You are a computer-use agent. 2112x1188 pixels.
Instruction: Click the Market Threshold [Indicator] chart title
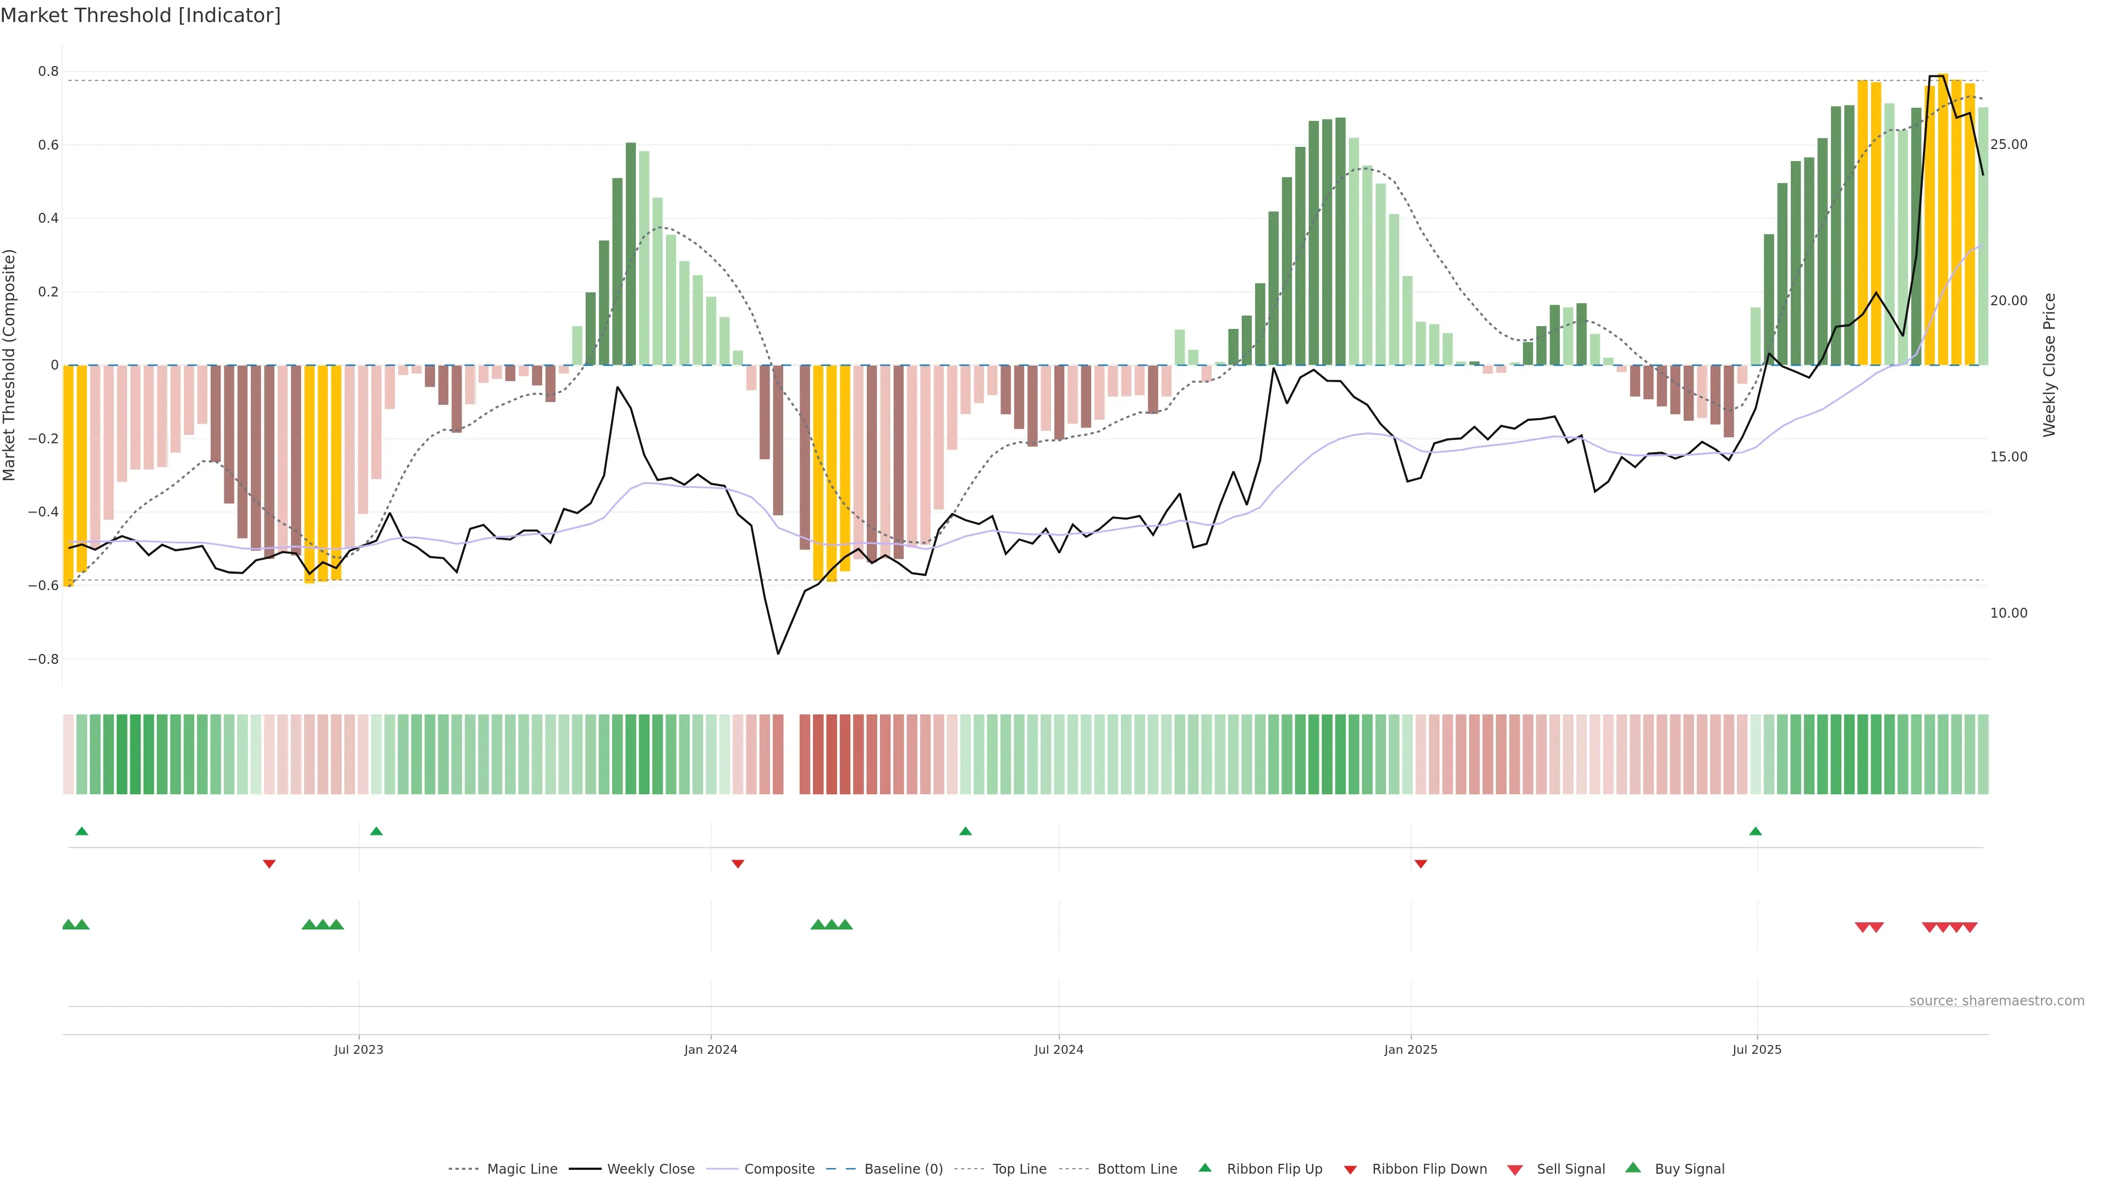pyautogui.click(x=140, y=15)
